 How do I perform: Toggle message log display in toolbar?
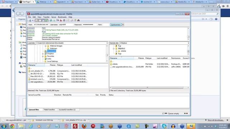coord(37,20)
